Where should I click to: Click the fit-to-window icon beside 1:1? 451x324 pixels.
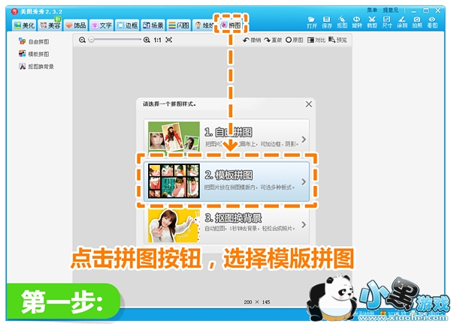pos(169,40)
